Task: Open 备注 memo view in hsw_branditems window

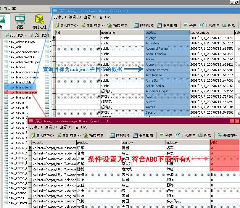Action: click(x=190, y=25)
